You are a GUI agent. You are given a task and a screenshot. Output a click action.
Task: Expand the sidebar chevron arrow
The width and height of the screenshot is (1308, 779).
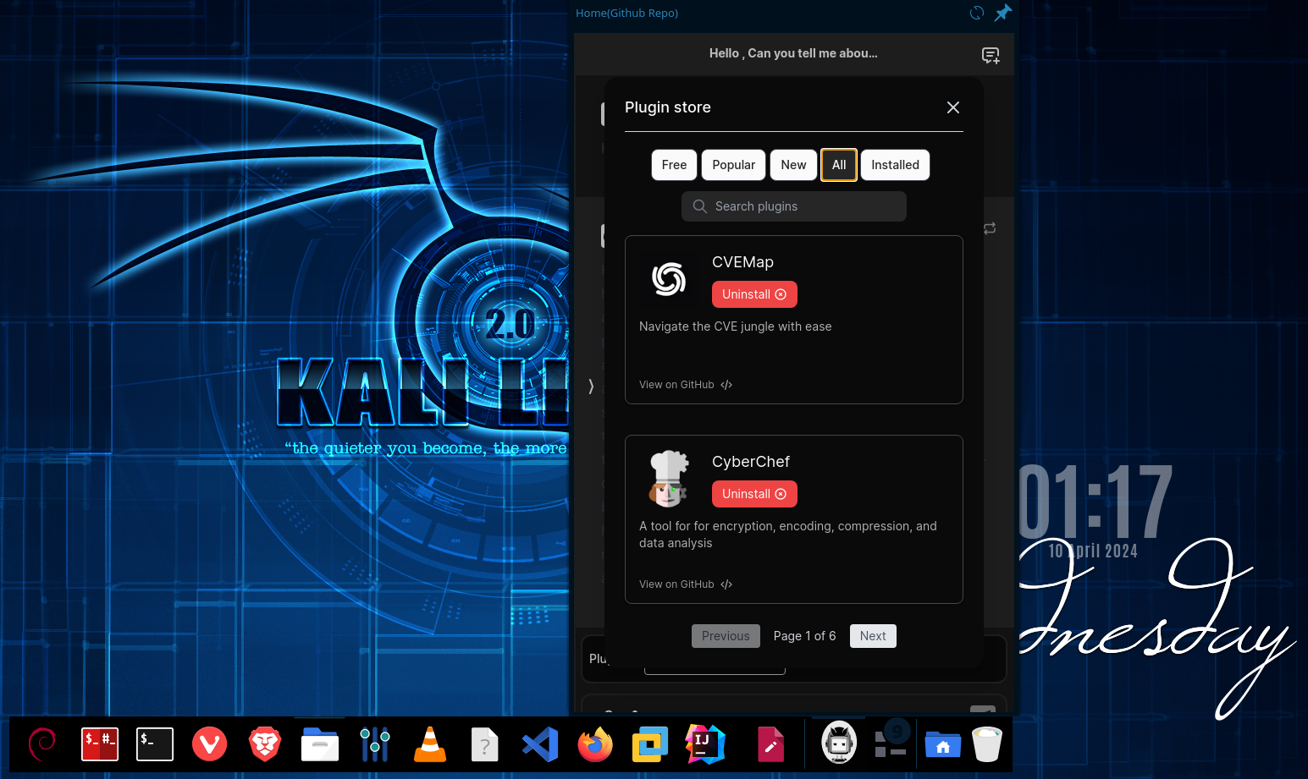click(x=591, y=387)
